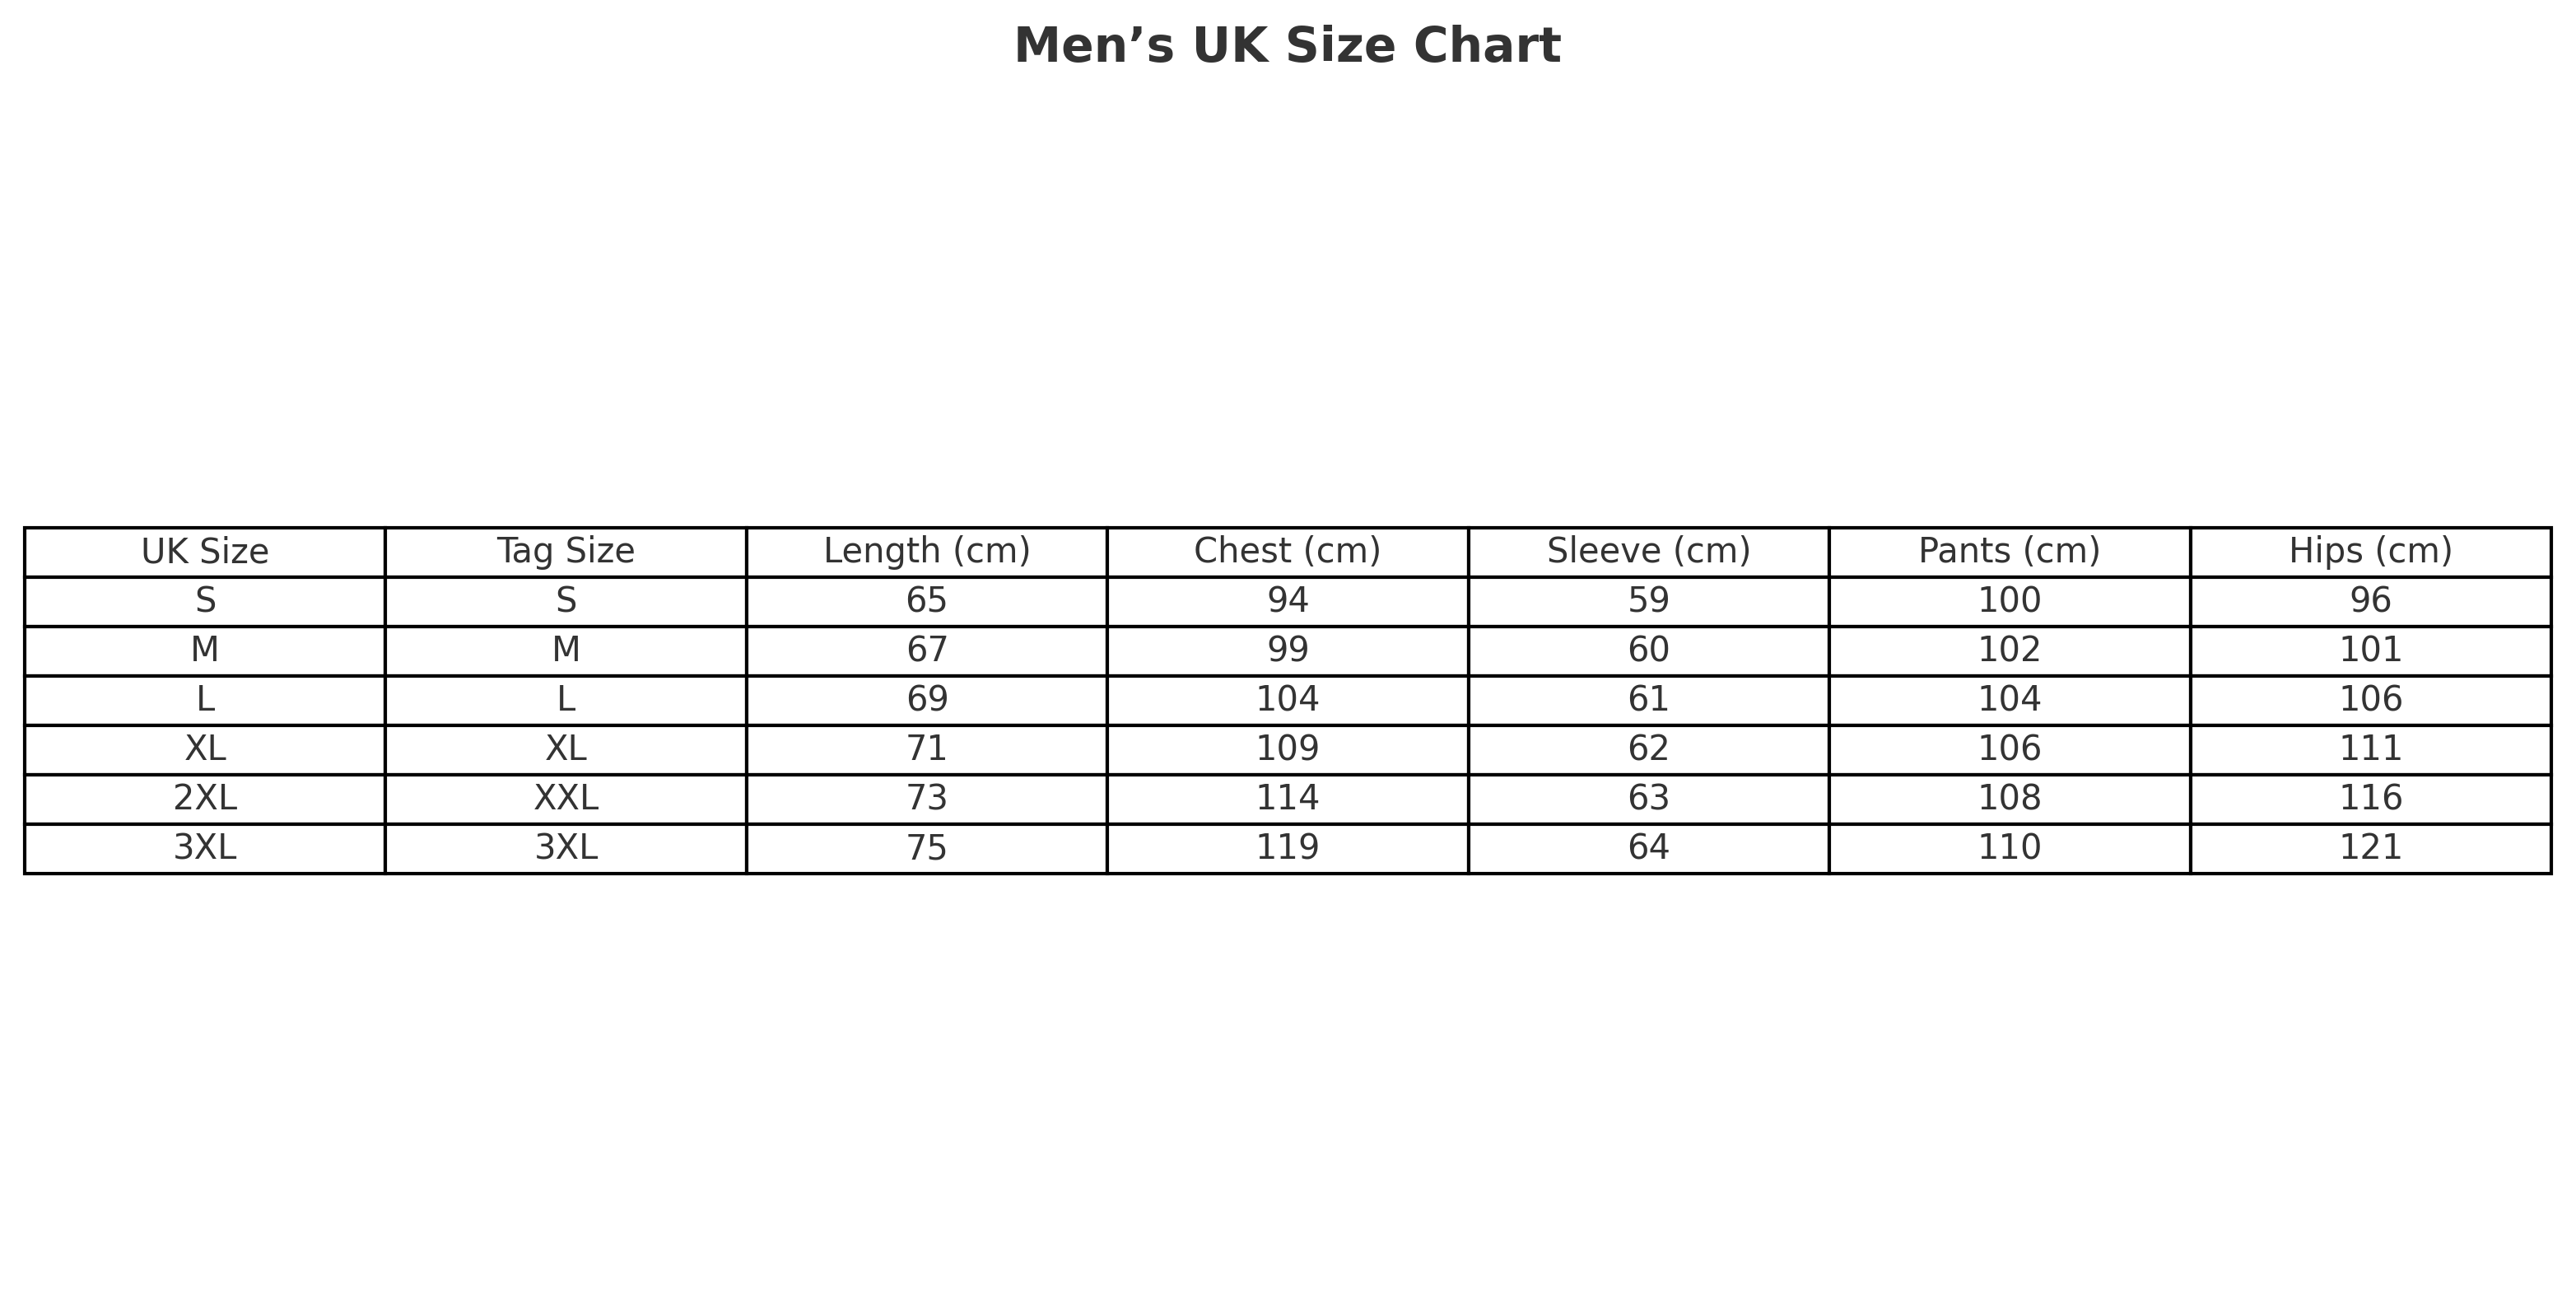This screenshot has height=1296, width=2576.
Task: Select the "XXL" Tag Size cell
Action: coord(566,798)
